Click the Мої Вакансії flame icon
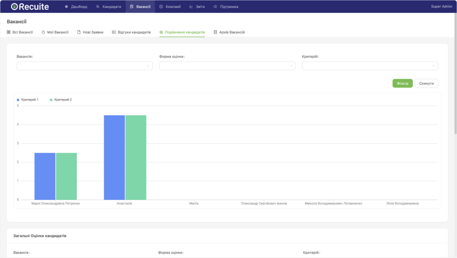 (x=43, y=32)
